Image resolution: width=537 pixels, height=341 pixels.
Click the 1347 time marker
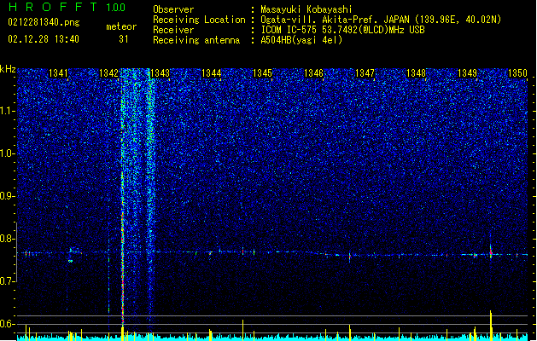[365, 72]
